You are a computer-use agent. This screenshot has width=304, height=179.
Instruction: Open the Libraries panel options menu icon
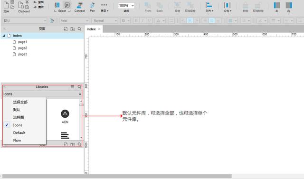pos(72,87)
